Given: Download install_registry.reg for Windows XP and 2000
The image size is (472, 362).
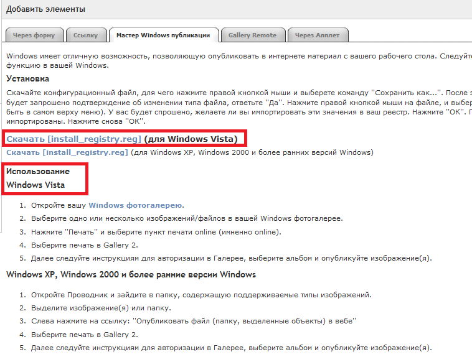Looking at the screenshot, I should [x=67, y=152].
